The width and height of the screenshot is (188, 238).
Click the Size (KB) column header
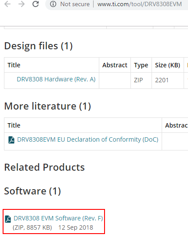coord(167,65)
